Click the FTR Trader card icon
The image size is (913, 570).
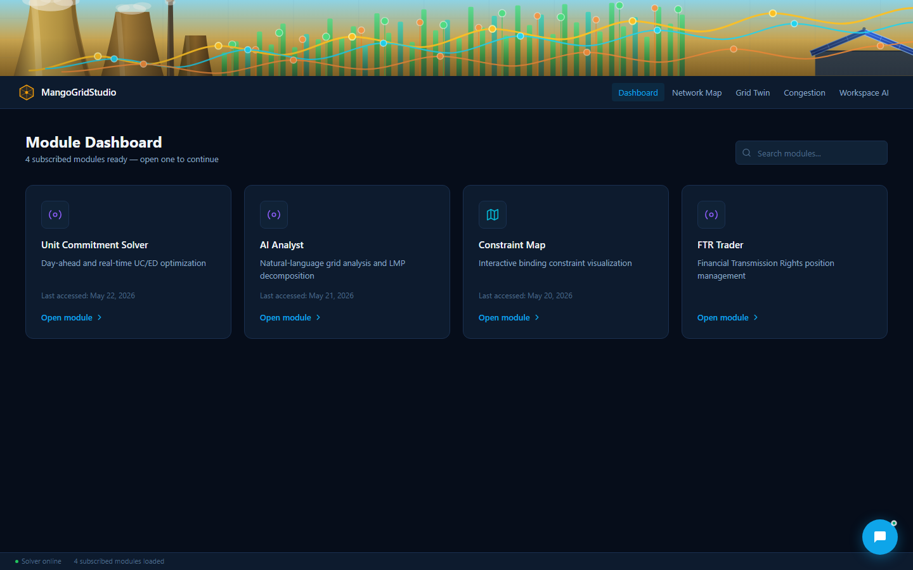pyautogui.click(x=711, y=215)
